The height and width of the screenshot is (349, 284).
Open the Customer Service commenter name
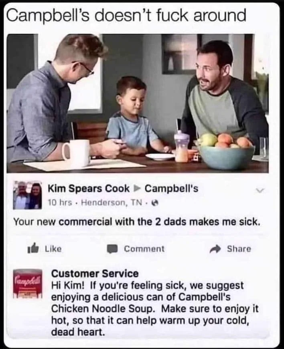[x=95, y=273]
